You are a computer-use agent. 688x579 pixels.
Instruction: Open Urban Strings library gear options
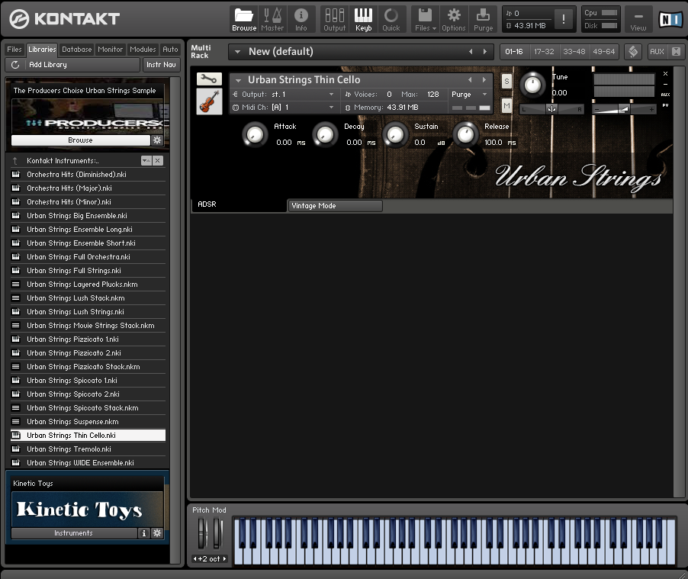pyautogui.click(x=157, y=140)
